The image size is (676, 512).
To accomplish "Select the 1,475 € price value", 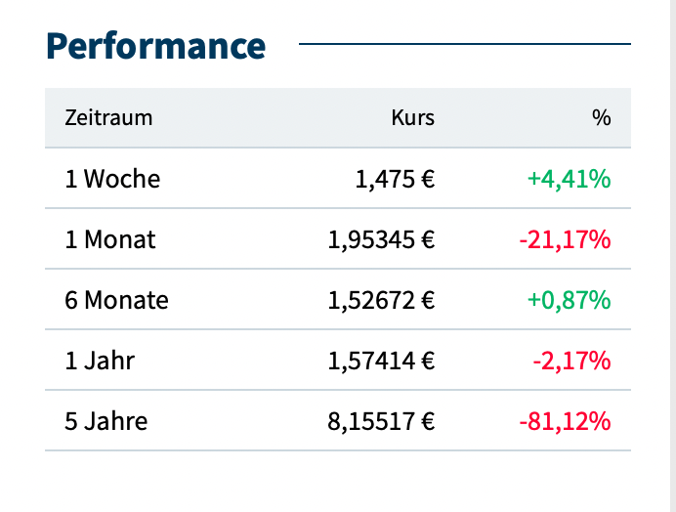I will 394,179.
